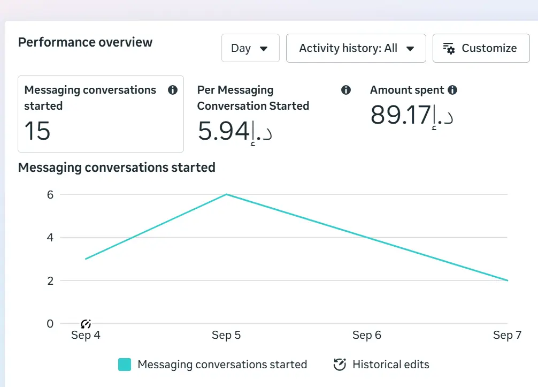Click the arrow in the Day selector
Image resolution: width=538 pixels, height=387 pixels.
(264, 49)
